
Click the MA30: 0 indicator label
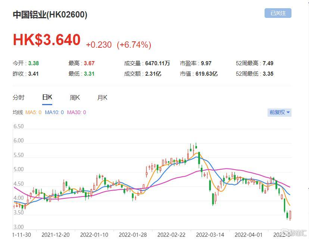pyautogui.click(x=77, y=112)
